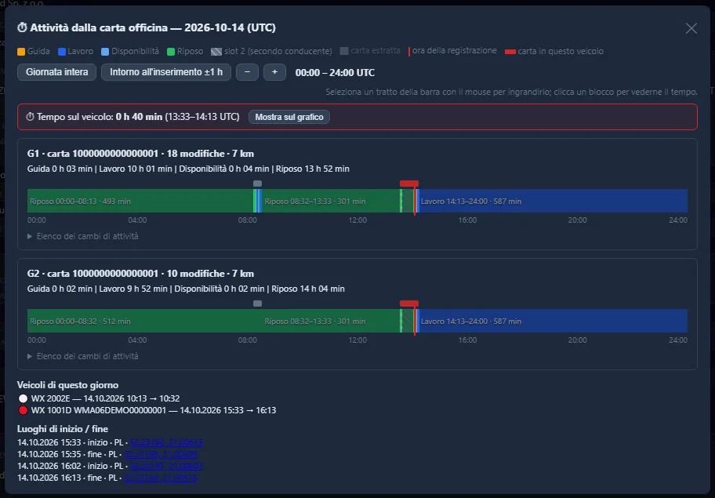Viewport: 715px width, 498px height.
Task: Click the minus zoom-out button
Action: coord(247,72)
